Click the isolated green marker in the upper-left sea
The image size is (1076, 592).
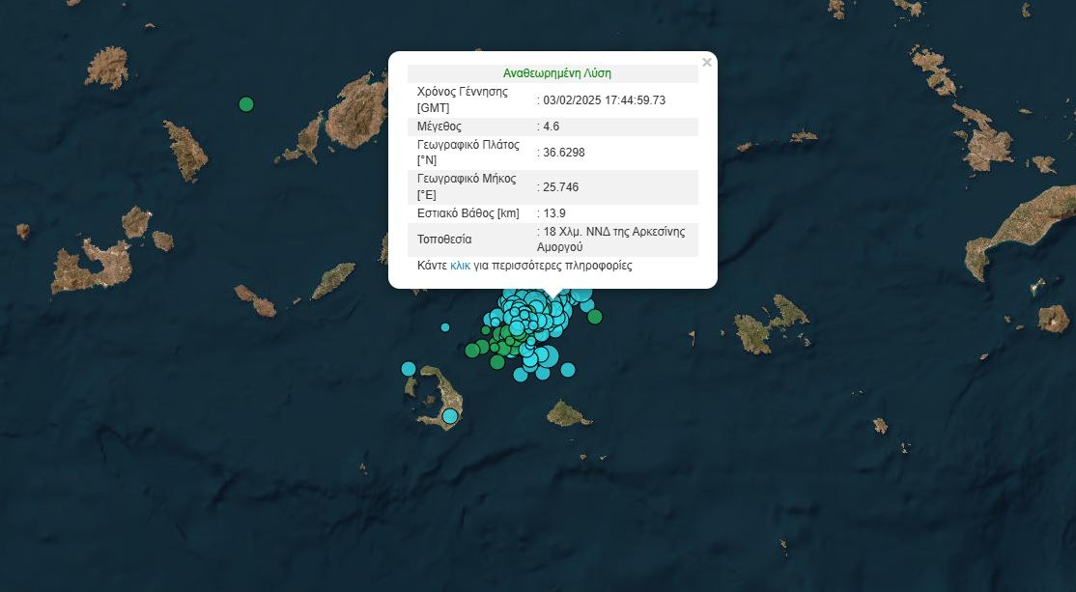(246, 104)
